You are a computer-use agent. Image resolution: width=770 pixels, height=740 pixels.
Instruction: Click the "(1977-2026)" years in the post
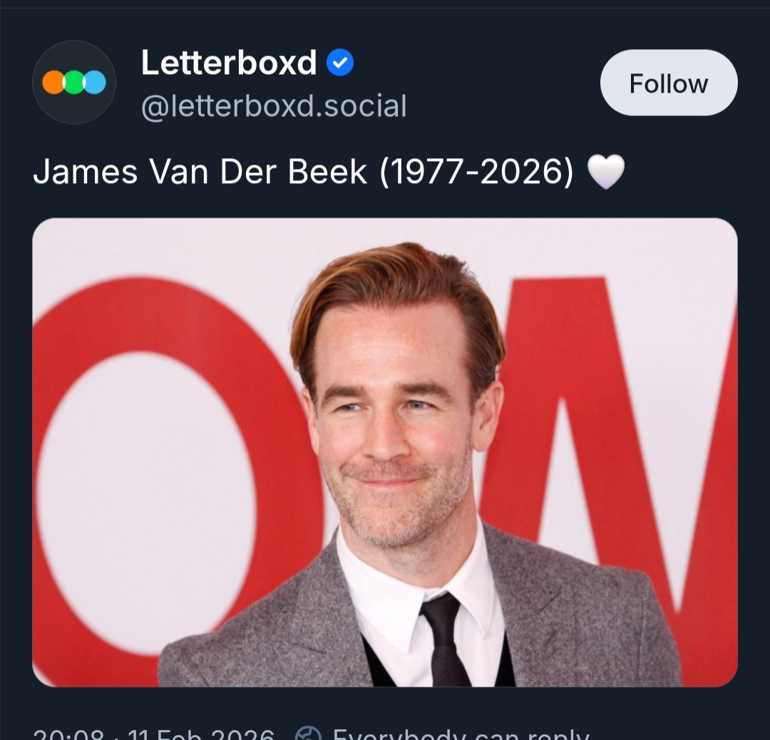pos(476,173)
